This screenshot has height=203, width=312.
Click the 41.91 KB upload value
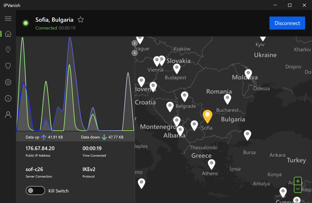pos(55,137)
